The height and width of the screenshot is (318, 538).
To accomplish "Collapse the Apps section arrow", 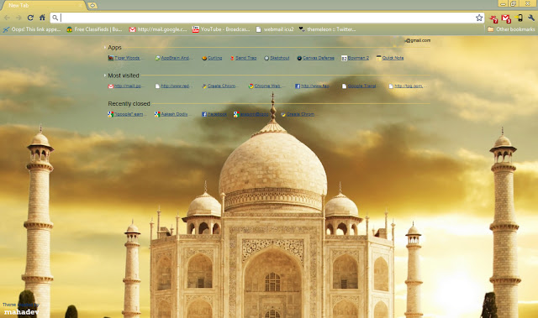I will [x=104, y=47].
